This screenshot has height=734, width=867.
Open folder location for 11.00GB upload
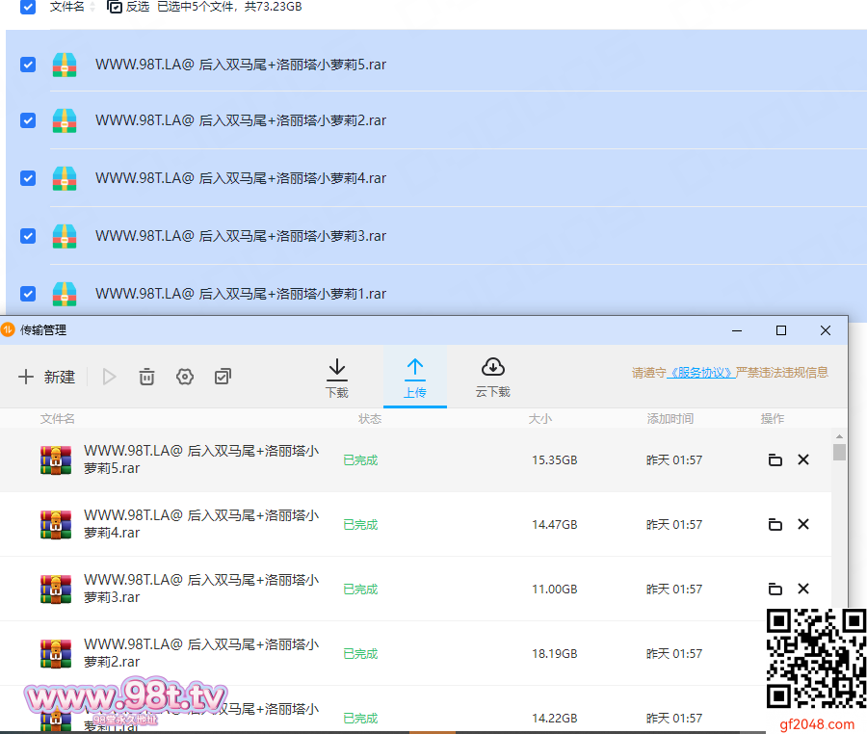pyautogui.click(x=775, y=590)
